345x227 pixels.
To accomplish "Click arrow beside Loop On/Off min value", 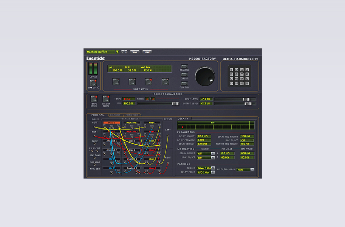I will [x=218, y=157].
